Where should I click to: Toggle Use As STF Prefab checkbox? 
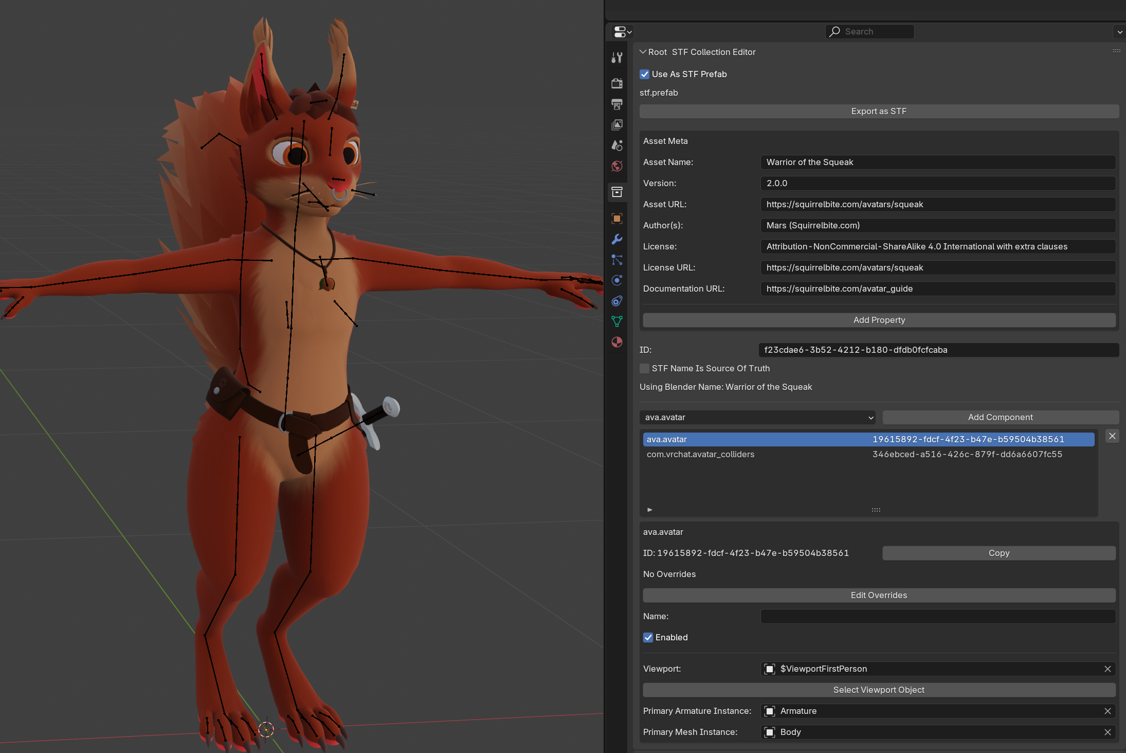[x=645, y=74]
